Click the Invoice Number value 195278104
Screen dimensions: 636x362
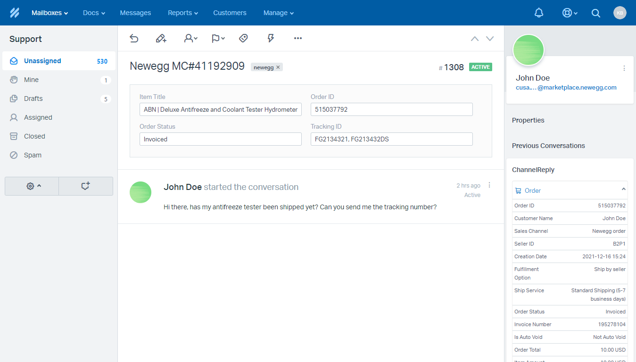(x=612, y=324)
